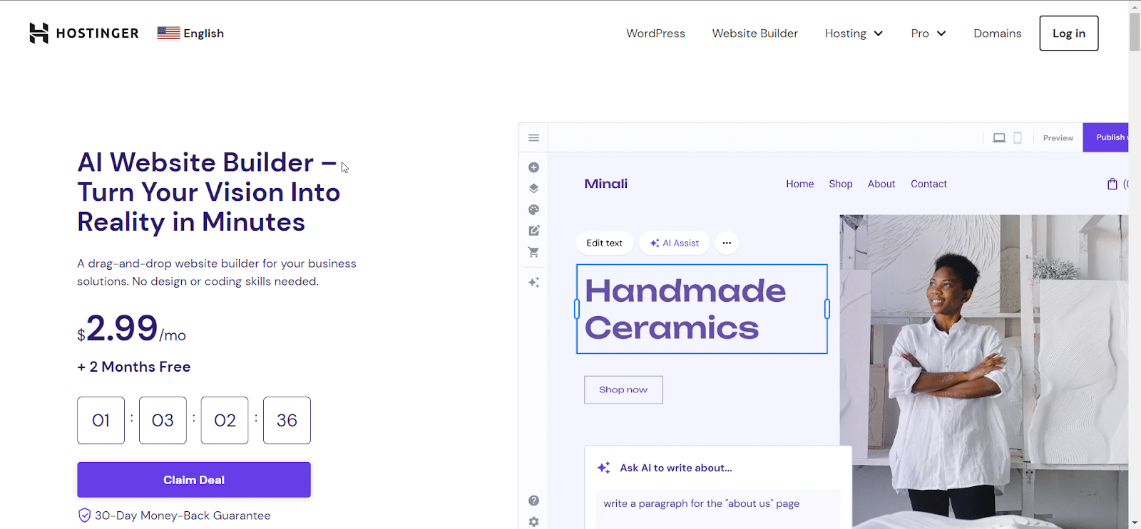Click the 30-Day Money-Back Guarantee text
The width and height of the screenshot is (1141, 529).
183,515
